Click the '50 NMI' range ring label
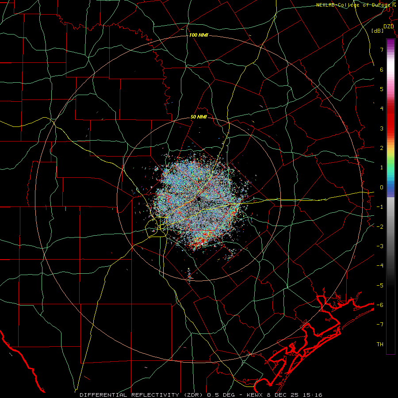398x398 pixels. [x=199, y=117]
